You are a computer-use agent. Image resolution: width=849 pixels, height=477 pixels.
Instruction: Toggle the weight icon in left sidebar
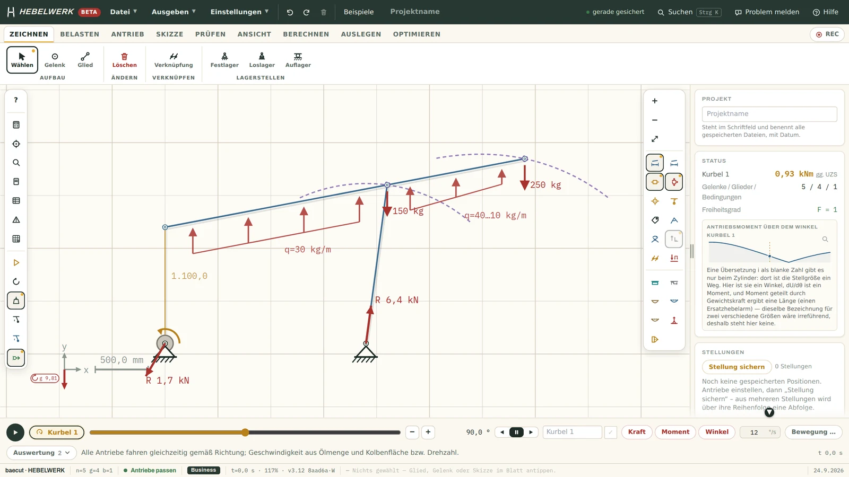tap(16, 301)
